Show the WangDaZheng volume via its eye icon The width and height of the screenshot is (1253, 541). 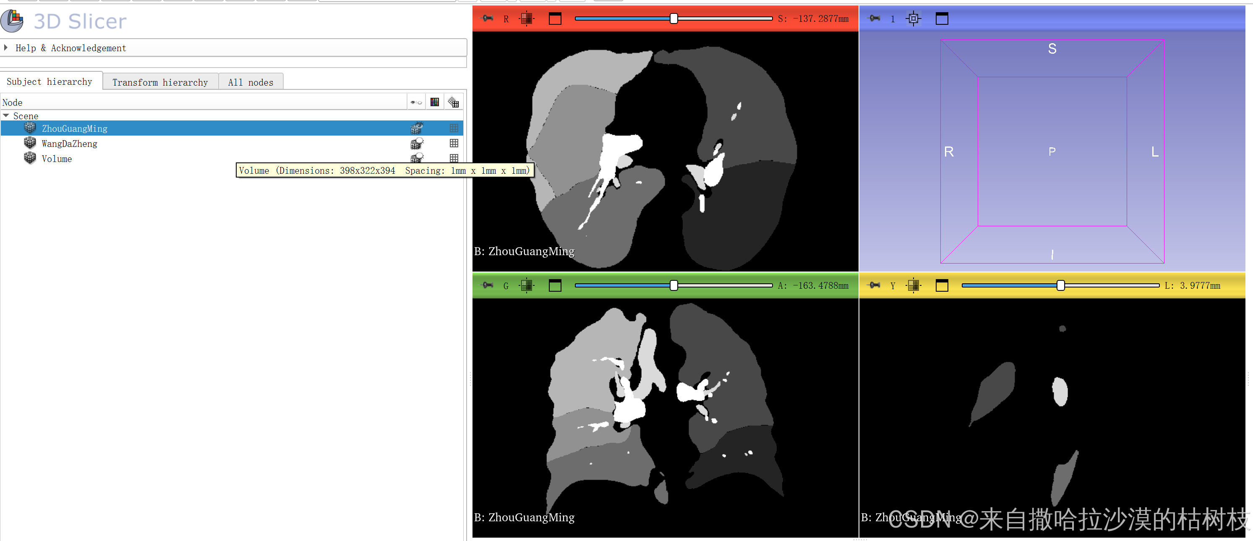click(416, 144)
